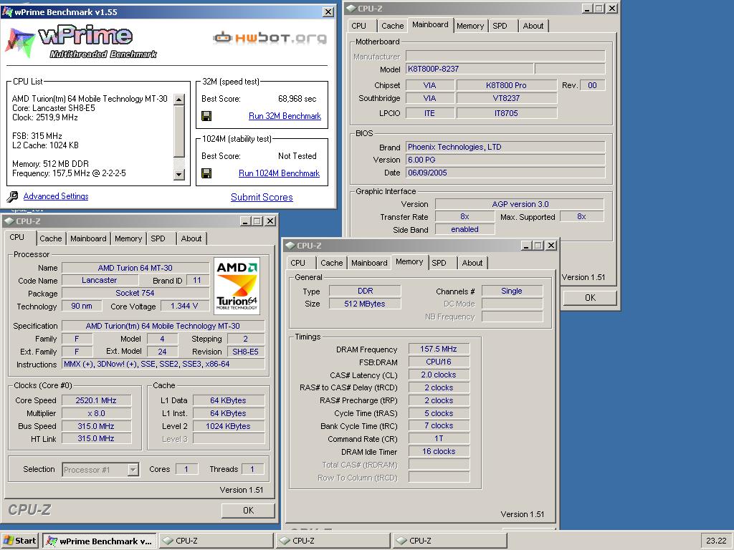Screen dimensions: 734x550
Task: Click the CPU List scrollbar up arrow
Action: 178,99
